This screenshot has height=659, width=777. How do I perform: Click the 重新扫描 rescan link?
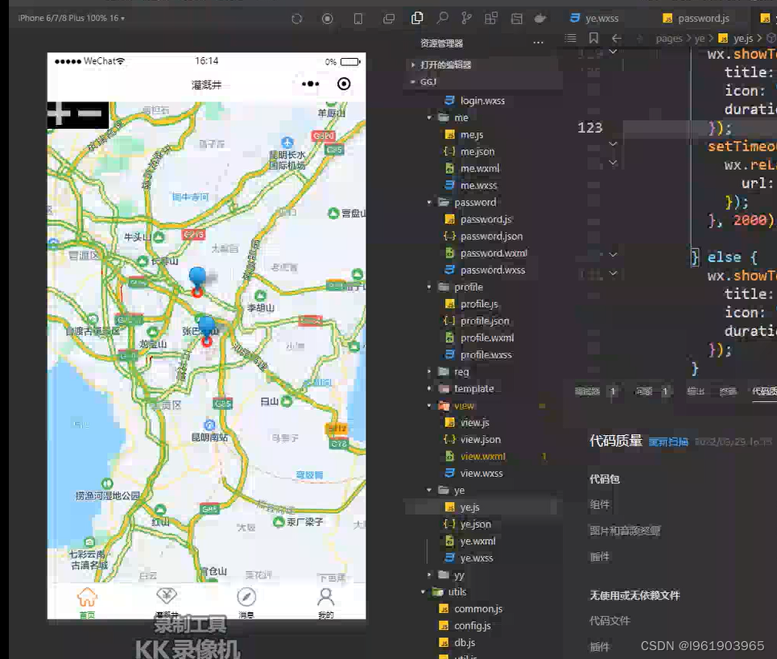coord(668,441)
